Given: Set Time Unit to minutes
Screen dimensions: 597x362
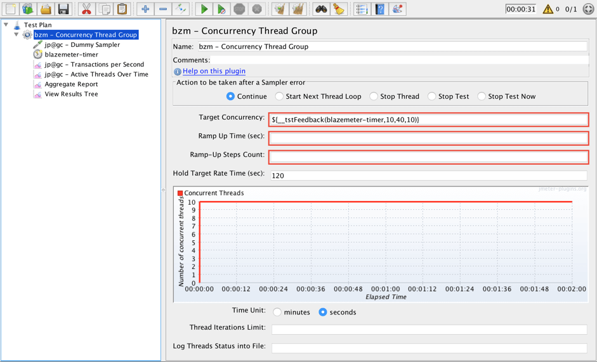Looking at the screenshot, I should 277,312.
